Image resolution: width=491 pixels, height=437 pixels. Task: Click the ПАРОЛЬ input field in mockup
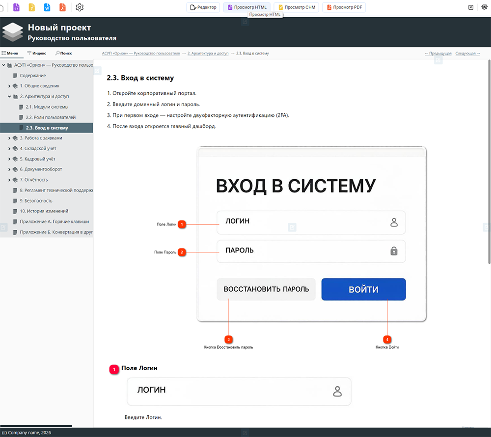(311, 251)
